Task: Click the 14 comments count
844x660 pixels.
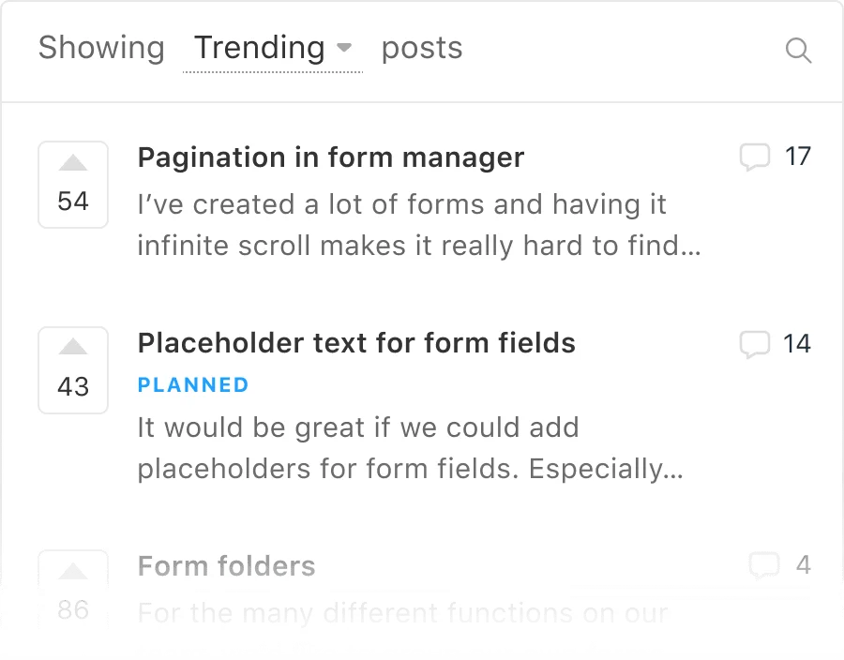Action: pyautogui.click(x=797, y=343)
